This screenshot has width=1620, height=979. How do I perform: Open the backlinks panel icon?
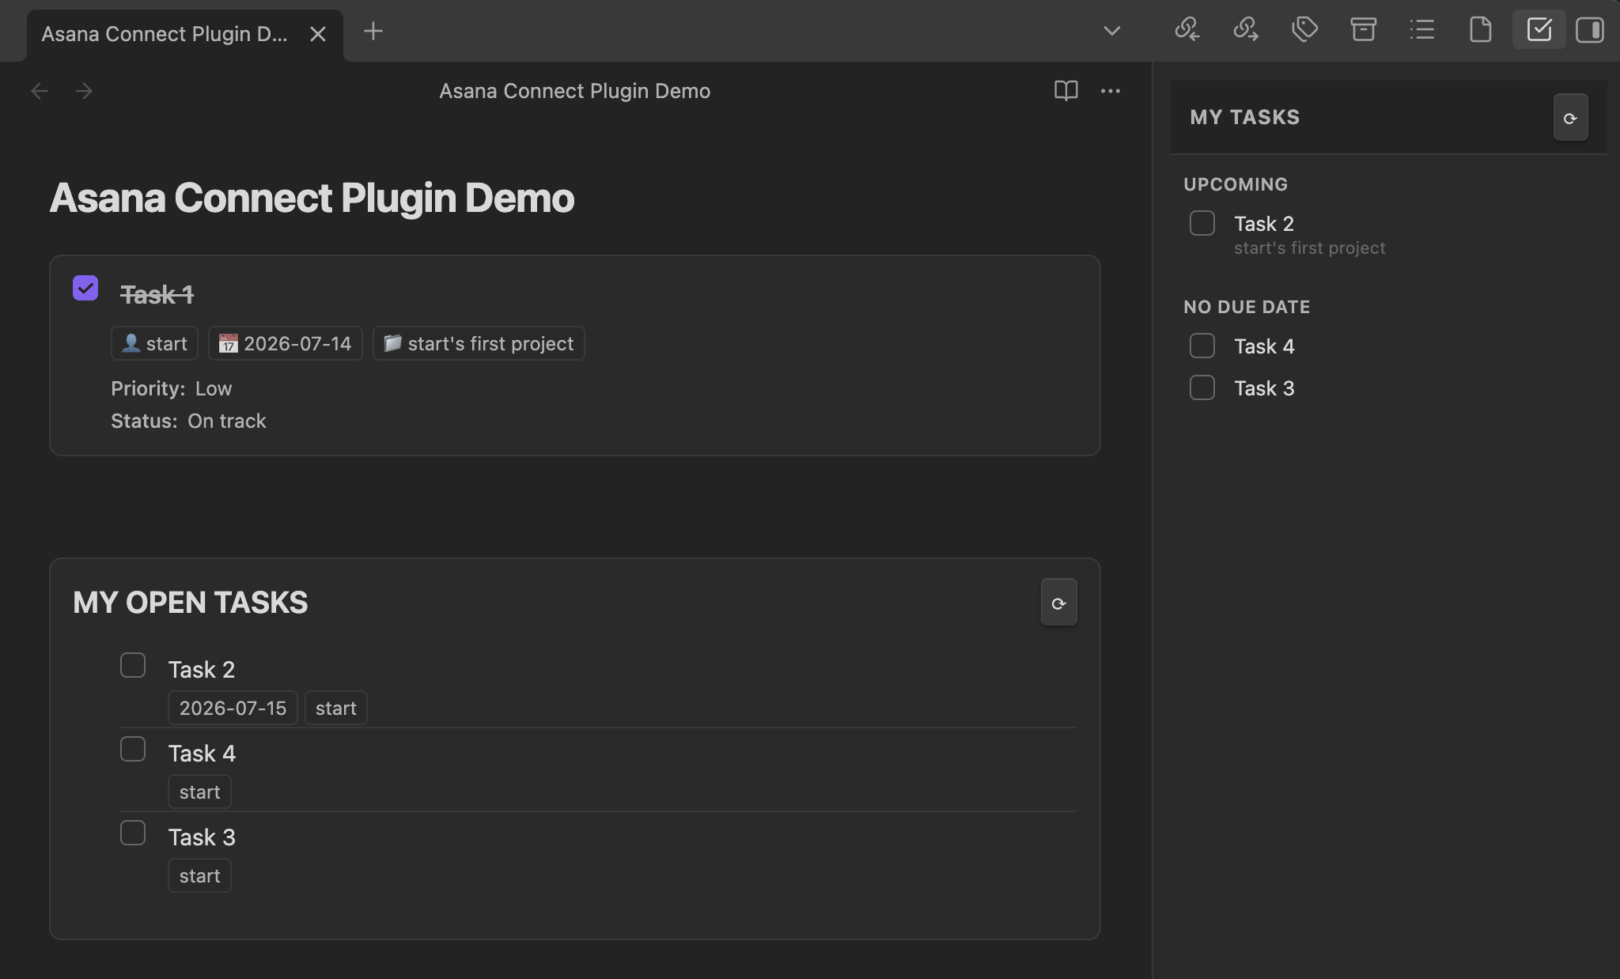click(1187, 30)
